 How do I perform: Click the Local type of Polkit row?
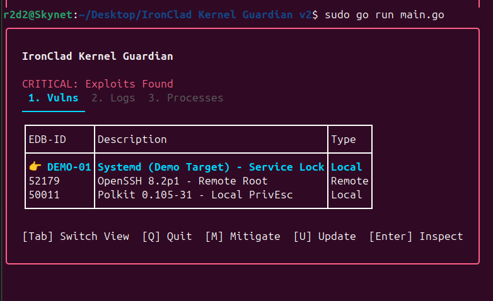(347, 195)
